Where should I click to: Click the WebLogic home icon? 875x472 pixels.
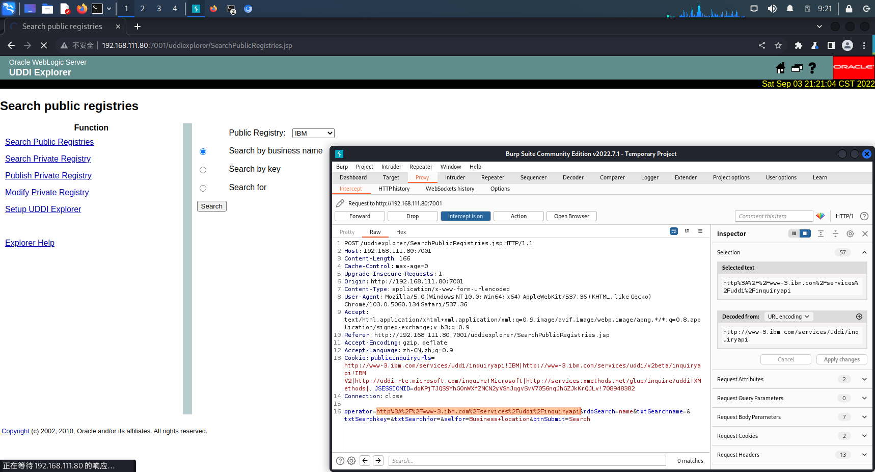click(x=780, y=68)
